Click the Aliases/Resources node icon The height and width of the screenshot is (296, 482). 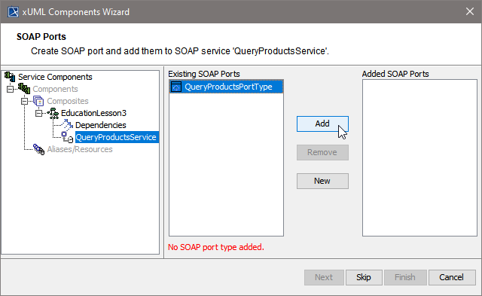(x=38, y=149)
